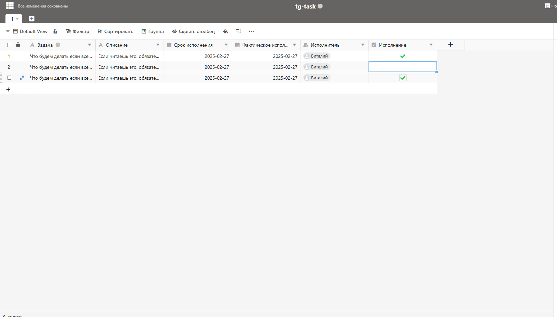Viewport: 557px width, 317px height.
Task: Expand row three with arrows icon
Action: (22, 78)
